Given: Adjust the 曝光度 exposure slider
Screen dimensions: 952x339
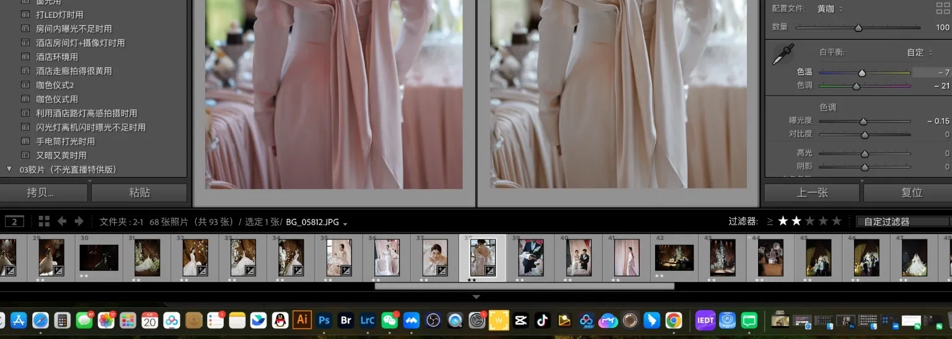Looking at the screenshot, I should [x=863, y=121].
